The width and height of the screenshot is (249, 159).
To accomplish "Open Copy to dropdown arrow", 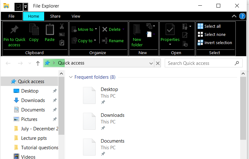I will coord(95,40).
